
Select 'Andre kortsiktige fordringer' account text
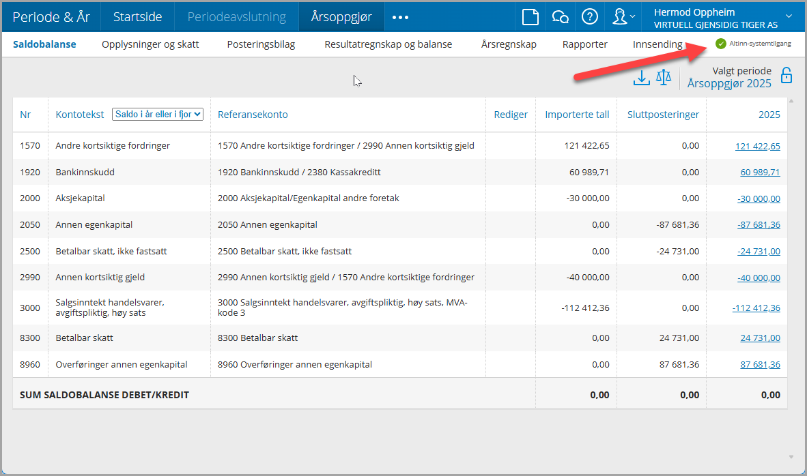[x=113, y=145]
